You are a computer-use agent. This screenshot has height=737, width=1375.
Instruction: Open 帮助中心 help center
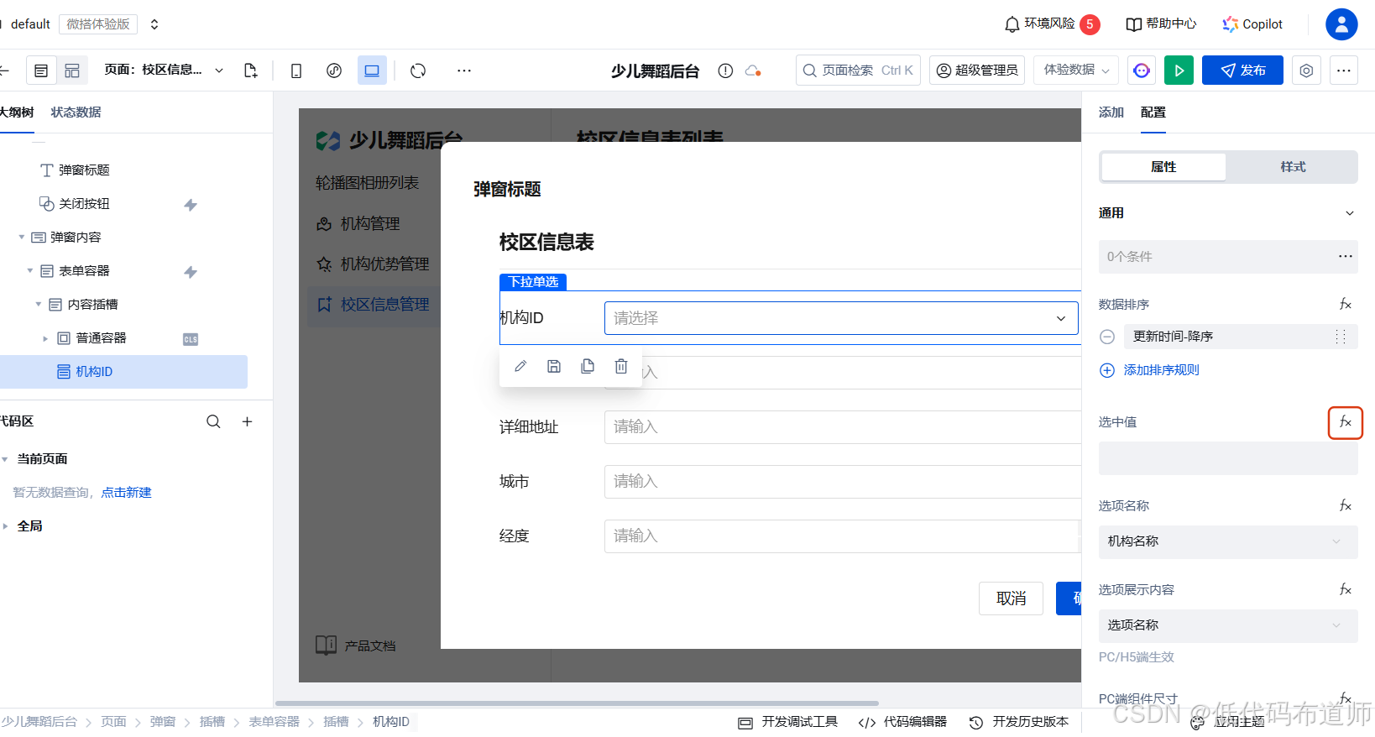click(x=1161, y=24)
